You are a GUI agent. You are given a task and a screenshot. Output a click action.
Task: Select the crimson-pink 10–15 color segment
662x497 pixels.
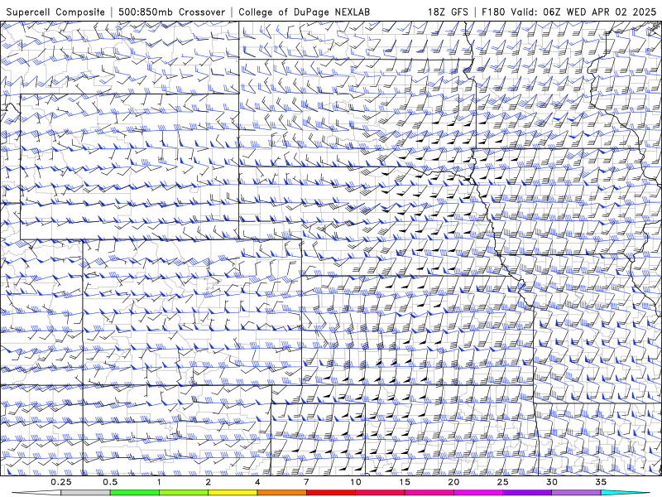[380, 493]
